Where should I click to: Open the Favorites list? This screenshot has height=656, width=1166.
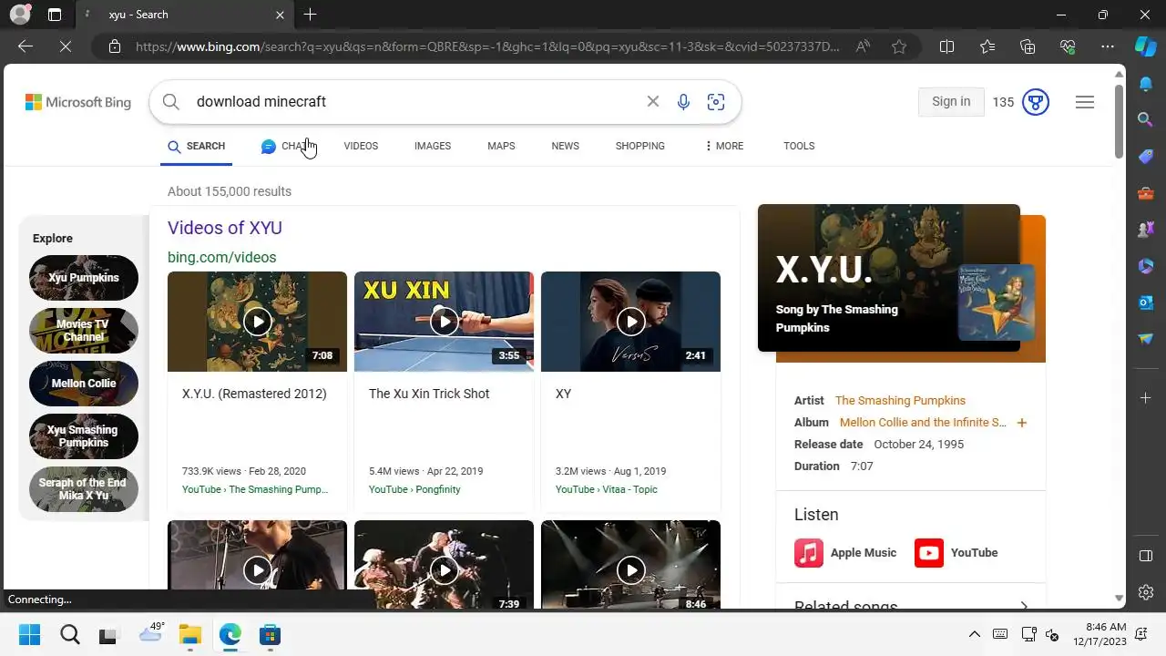tap(987, 46)
